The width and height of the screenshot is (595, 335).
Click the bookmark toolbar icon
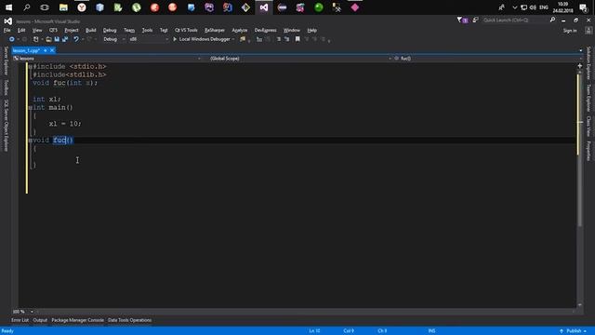coord(297,39)
